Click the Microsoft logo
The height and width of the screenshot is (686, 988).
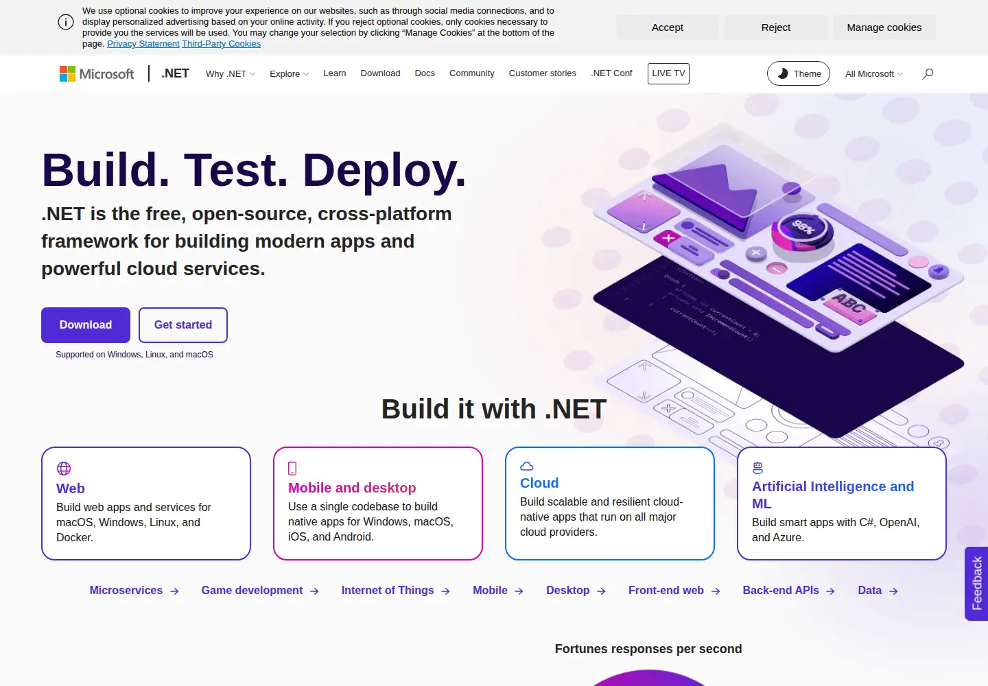pyautogui.click(x=97, y=73)
